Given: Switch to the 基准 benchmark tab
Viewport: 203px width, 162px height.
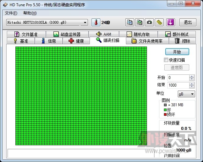Looking at the screenshot, I should click(21, 41).
